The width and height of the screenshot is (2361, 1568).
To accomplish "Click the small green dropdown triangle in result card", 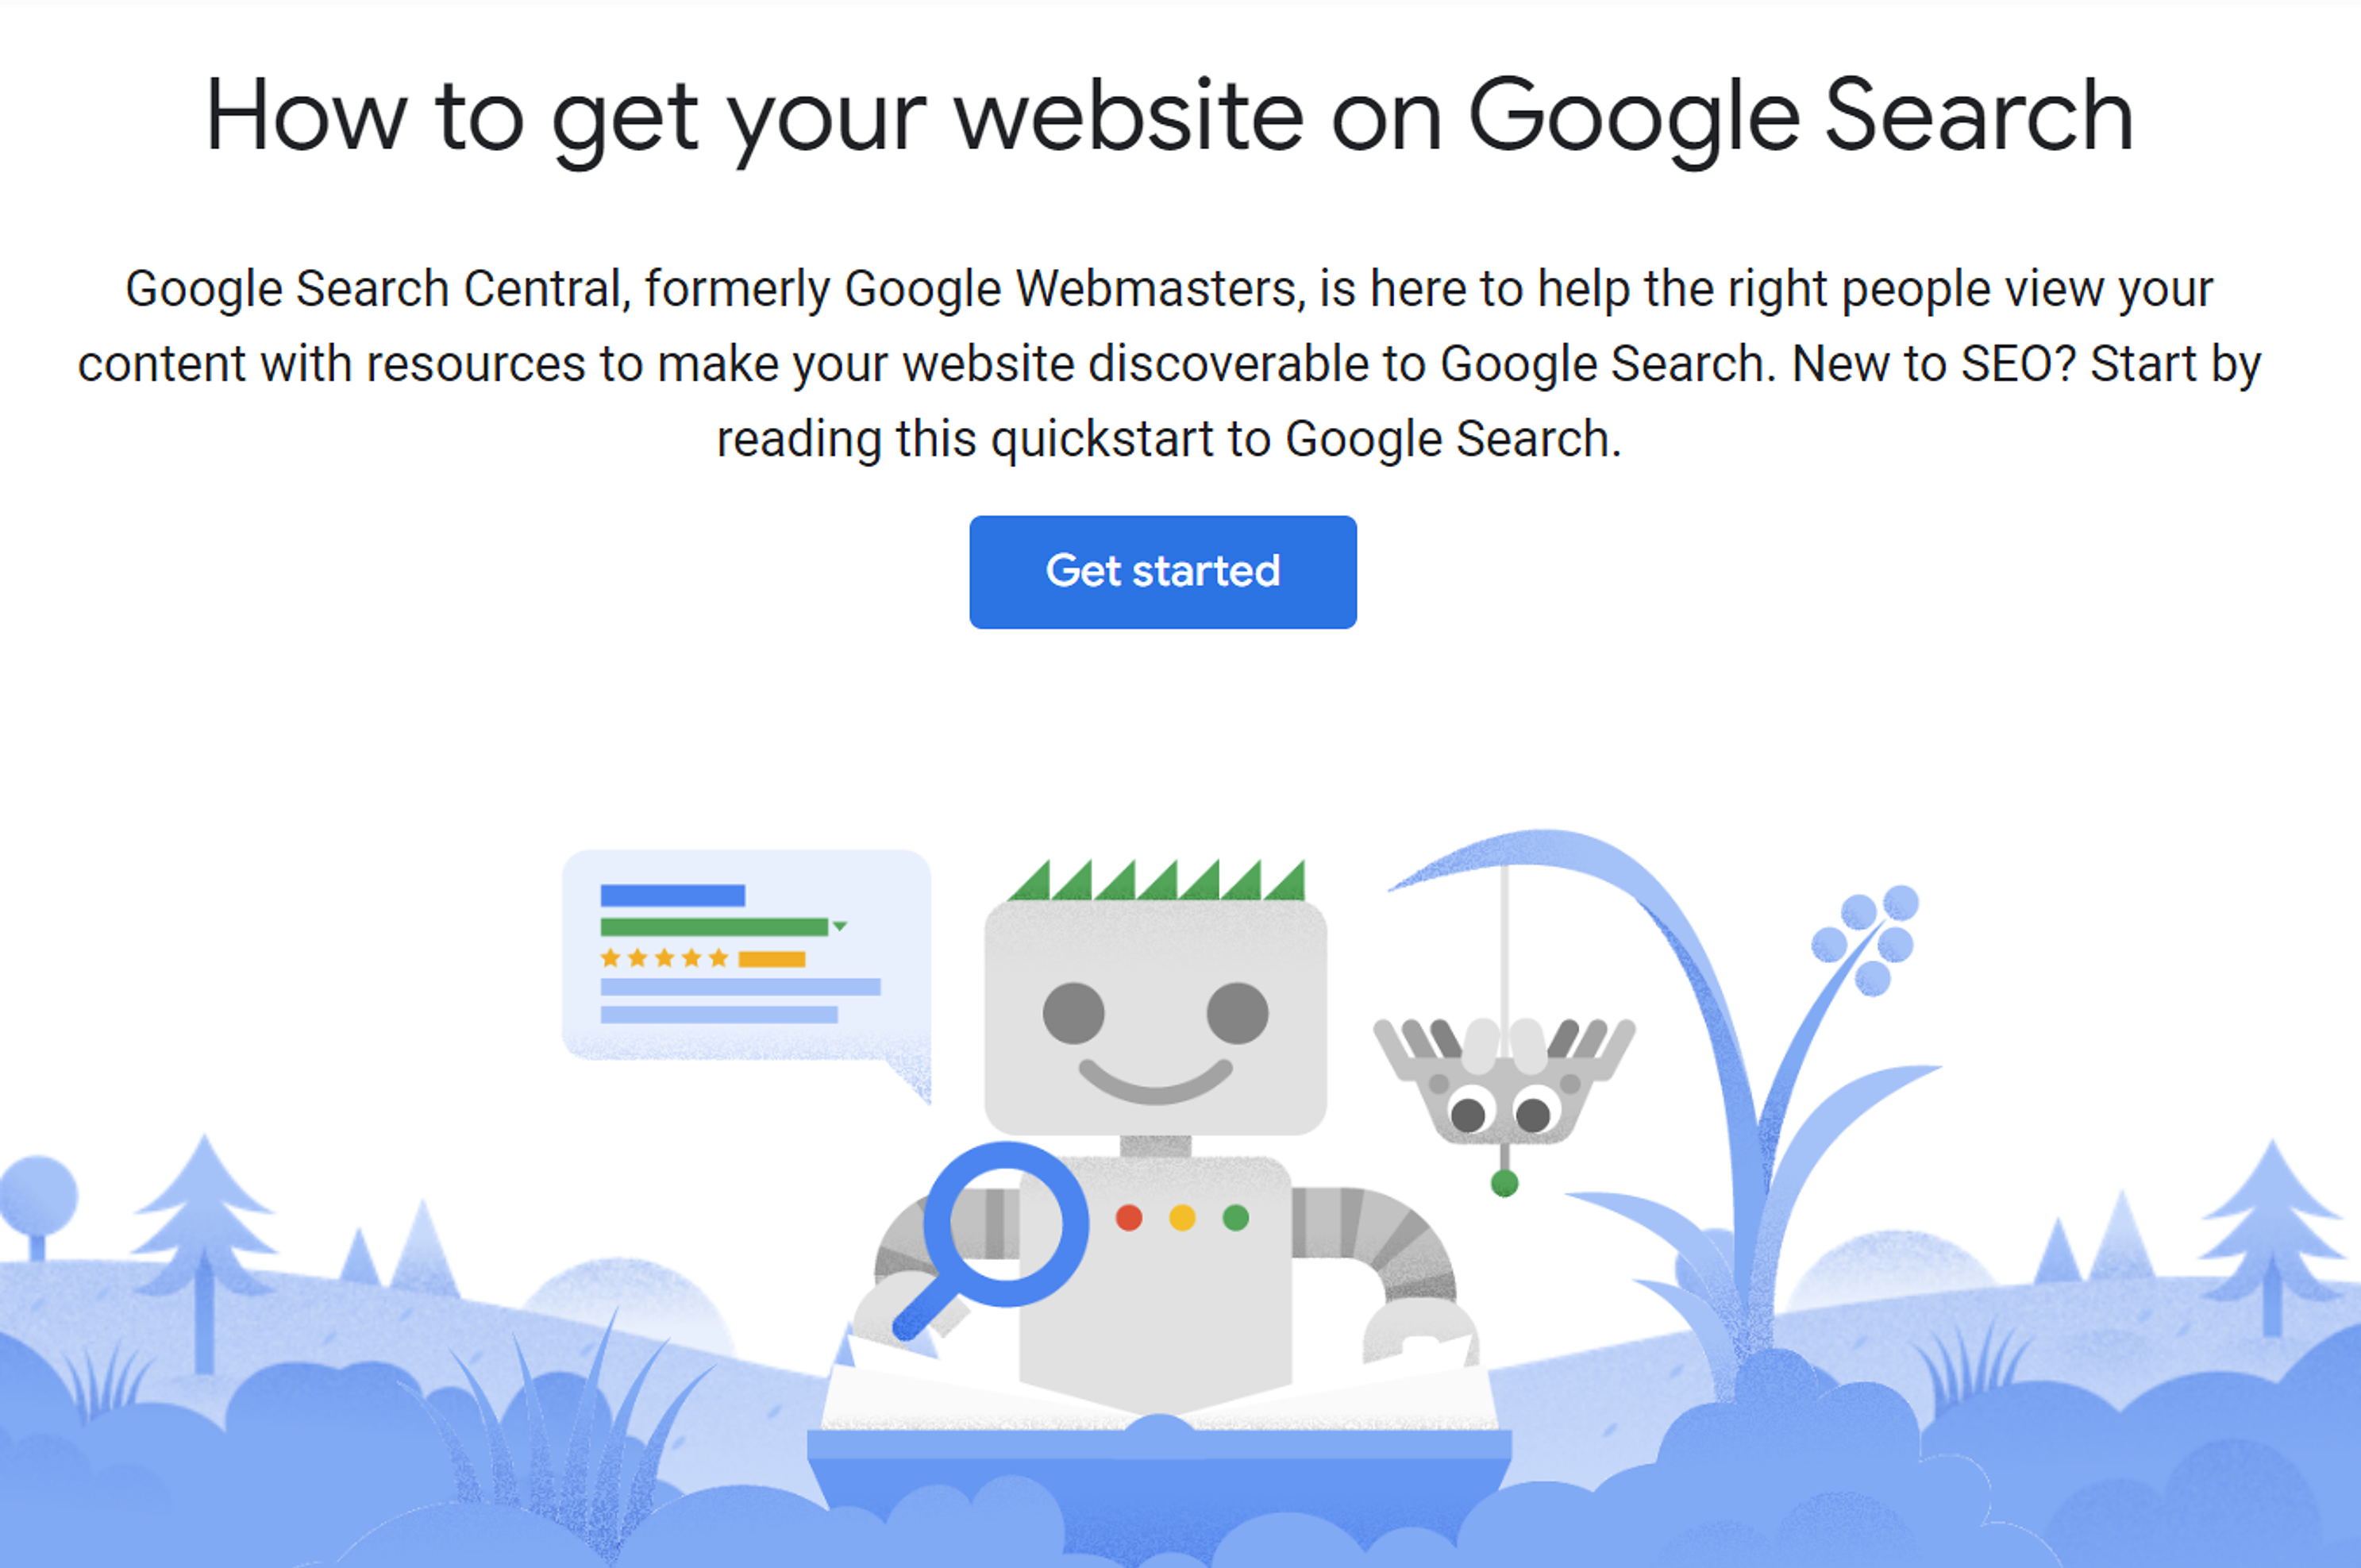I will (840, 926).
